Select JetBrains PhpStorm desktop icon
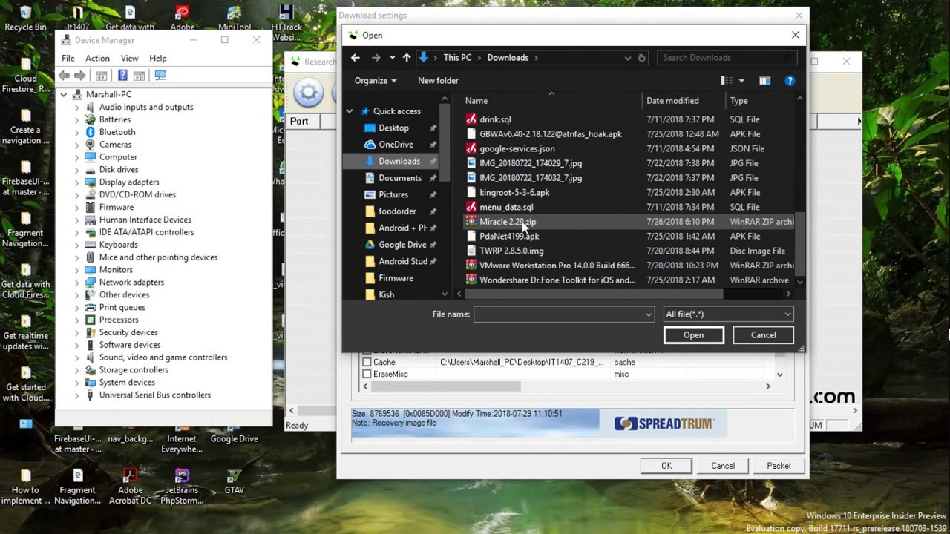 182,487
